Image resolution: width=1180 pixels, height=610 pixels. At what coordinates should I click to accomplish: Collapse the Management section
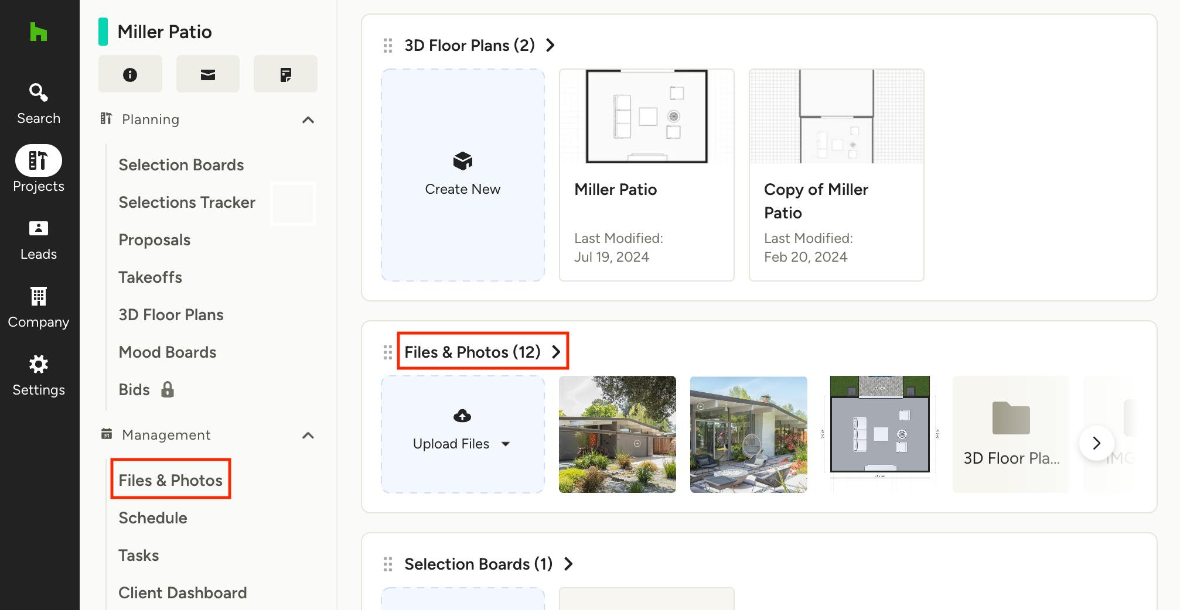pos(308,436)
